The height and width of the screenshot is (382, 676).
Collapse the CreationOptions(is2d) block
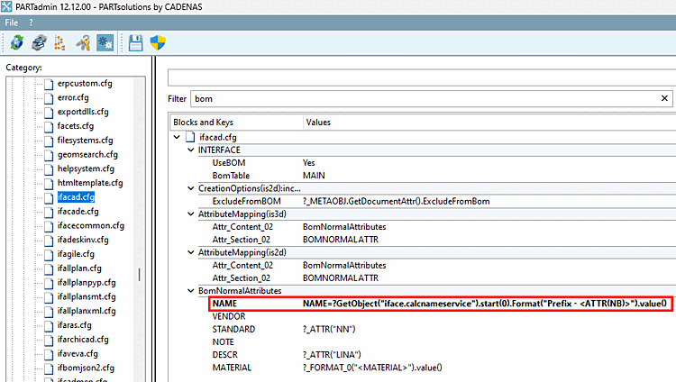[x=190, y=188]
